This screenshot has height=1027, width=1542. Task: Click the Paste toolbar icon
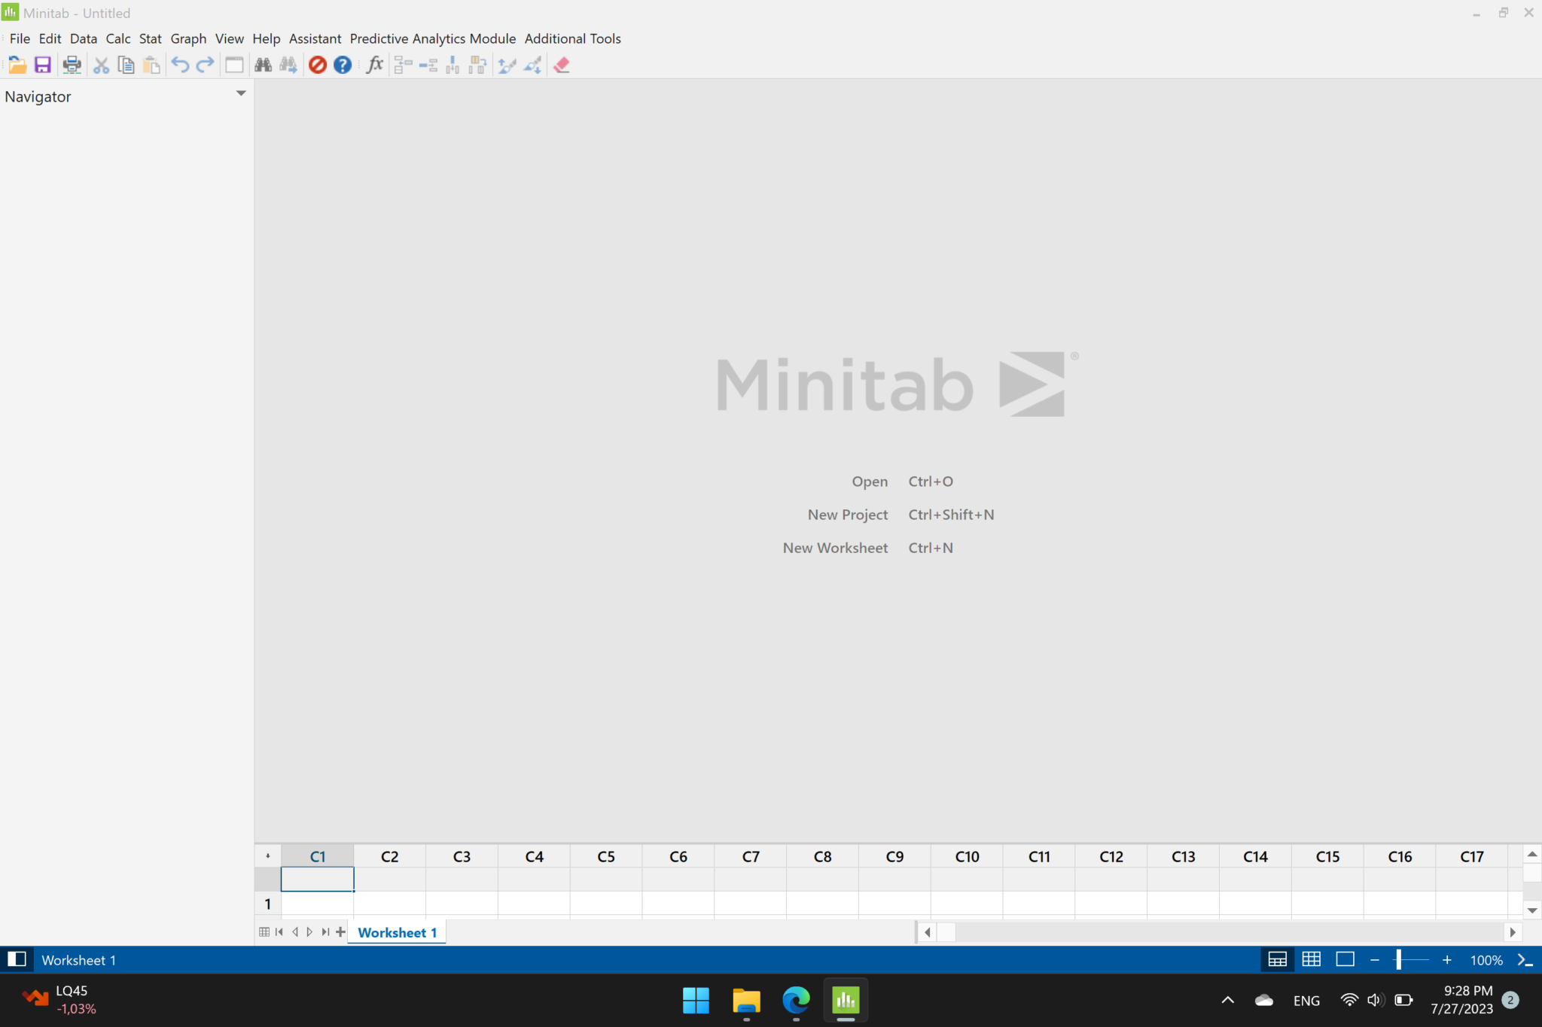pyautogui.click(x=151, y=65)
